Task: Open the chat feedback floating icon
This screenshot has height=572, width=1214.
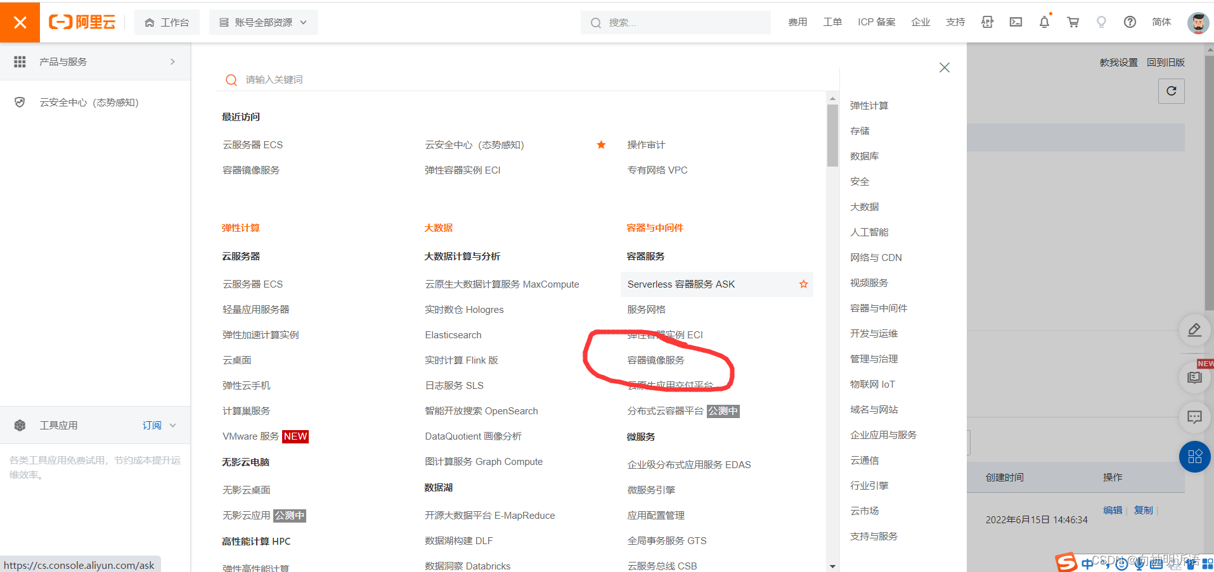Action: pyautogui.click(x=1194, y=417)
